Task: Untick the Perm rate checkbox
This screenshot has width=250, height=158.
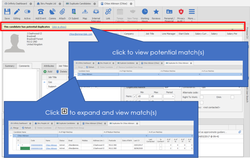Action: click(135, 96)
